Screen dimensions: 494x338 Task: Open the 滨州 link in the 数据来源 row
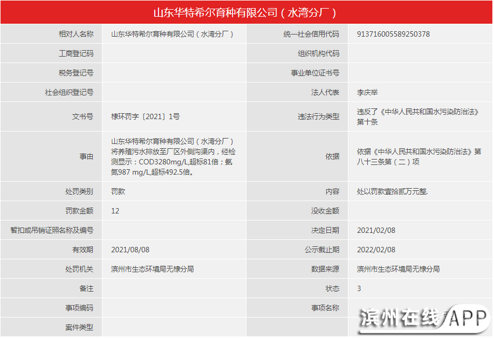click(x=364, y=269)
